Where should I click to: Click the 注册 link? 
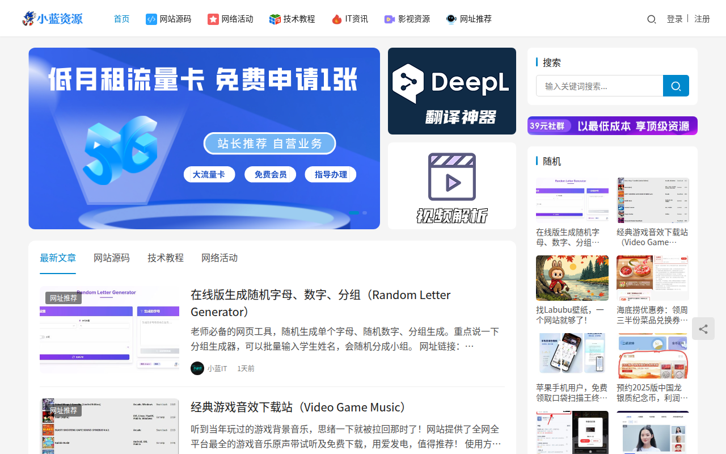tap(702, 19)
